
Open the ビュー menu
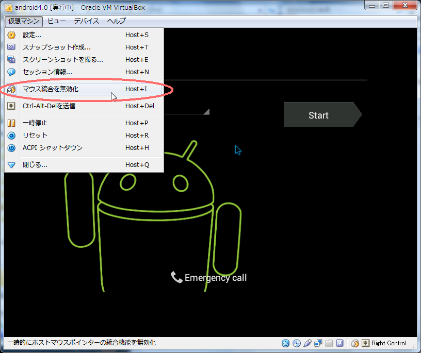tap(57, 21)
